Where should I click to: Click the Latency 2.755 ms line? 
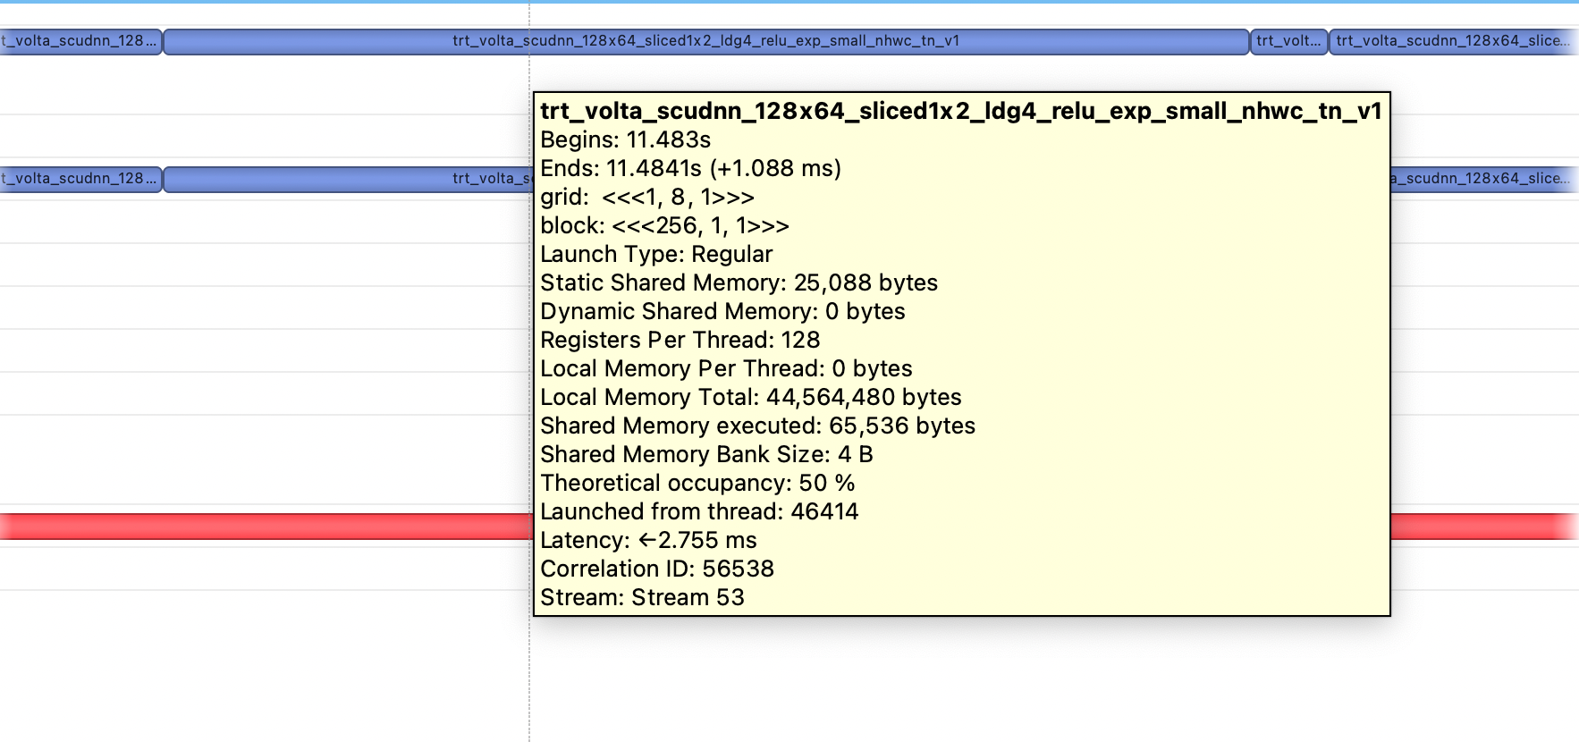648,540
